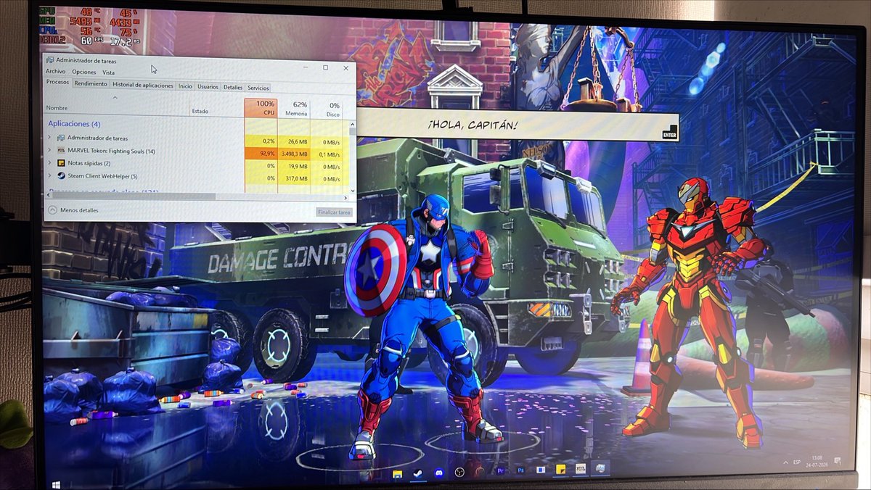Launch Adobe Premiere Pro taskbar icon
Screen dimensions: 871x490
click(500, 471)
